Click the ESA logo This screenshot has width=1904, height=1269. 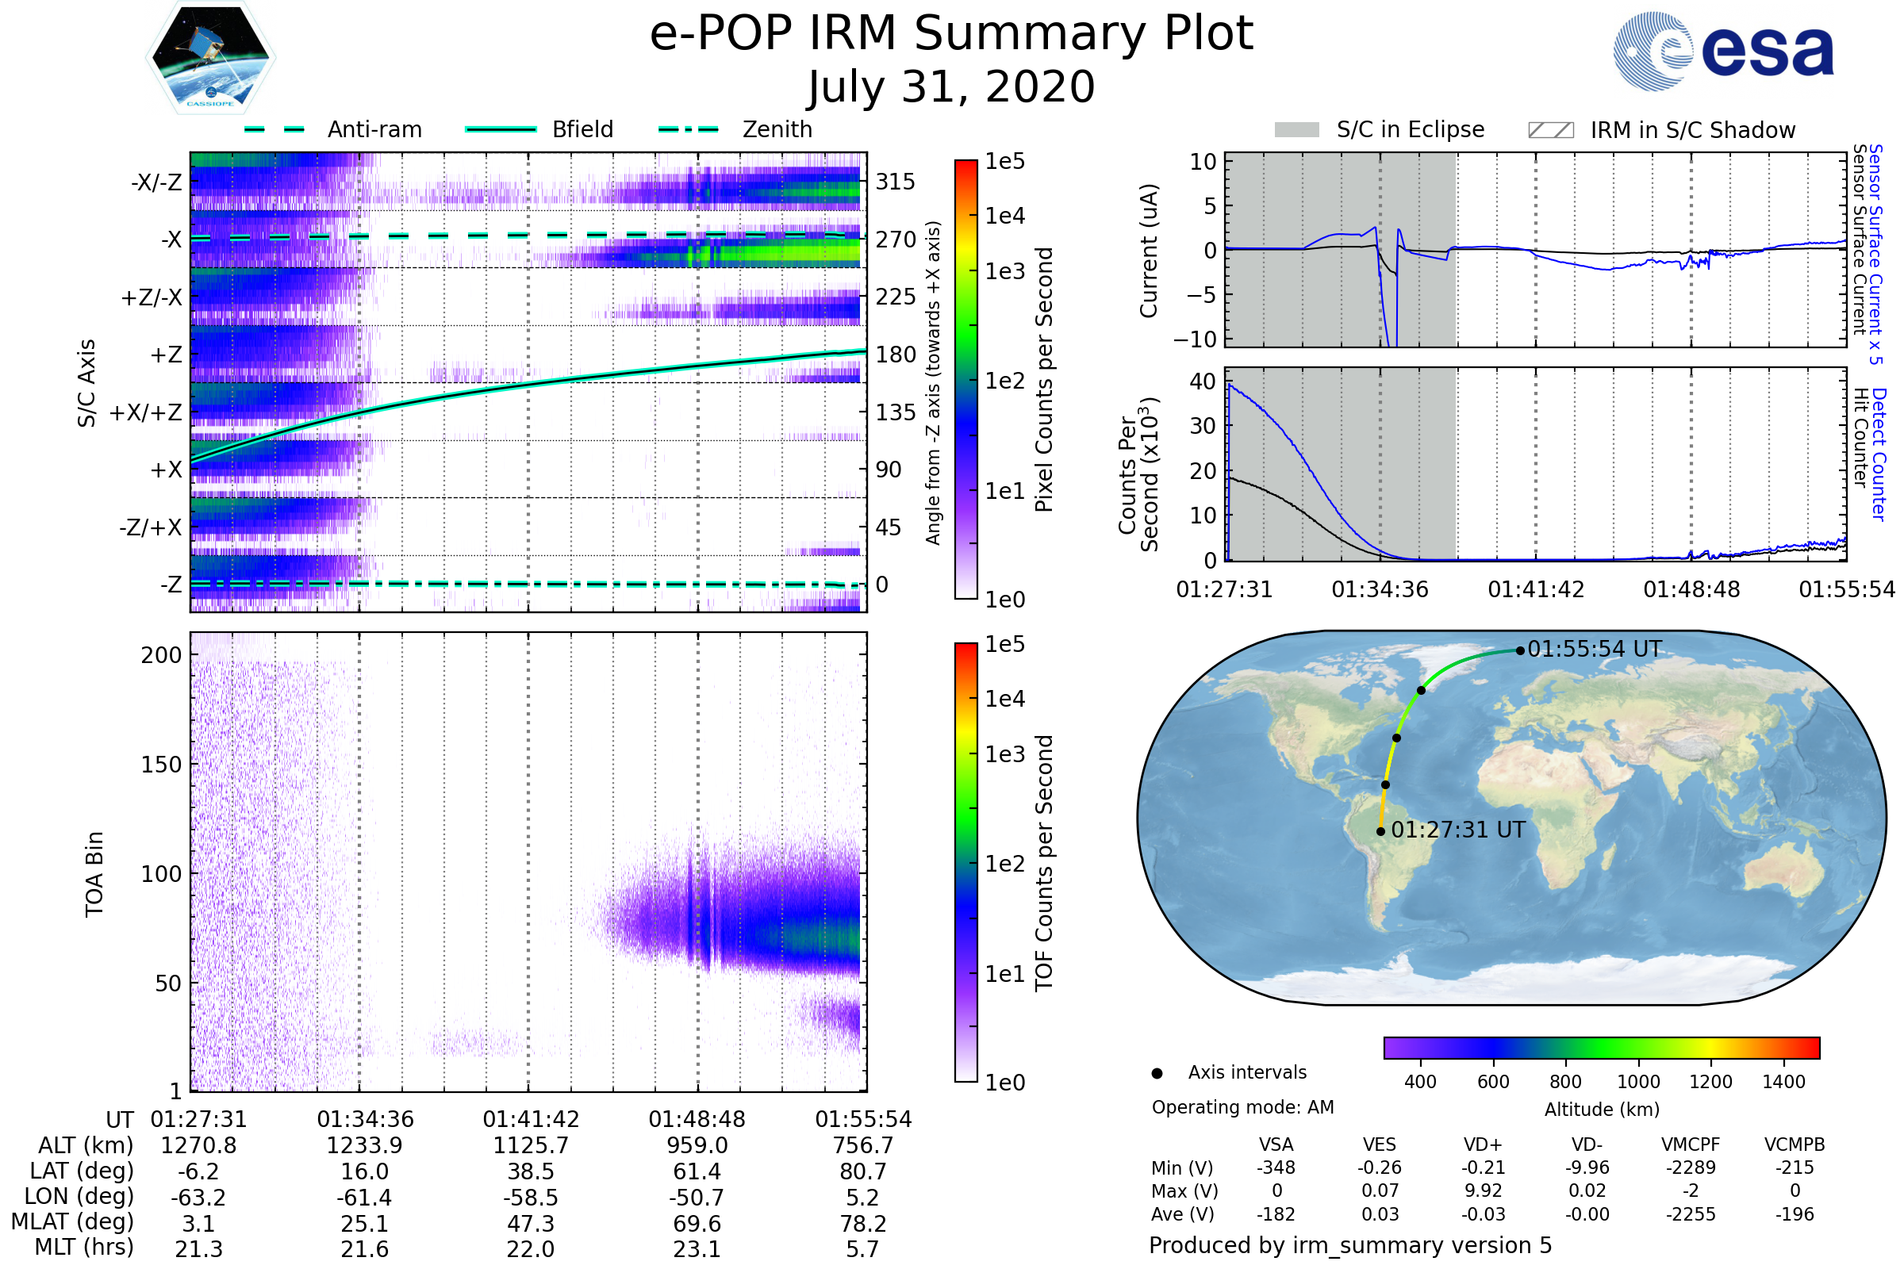pos(1724,50)
